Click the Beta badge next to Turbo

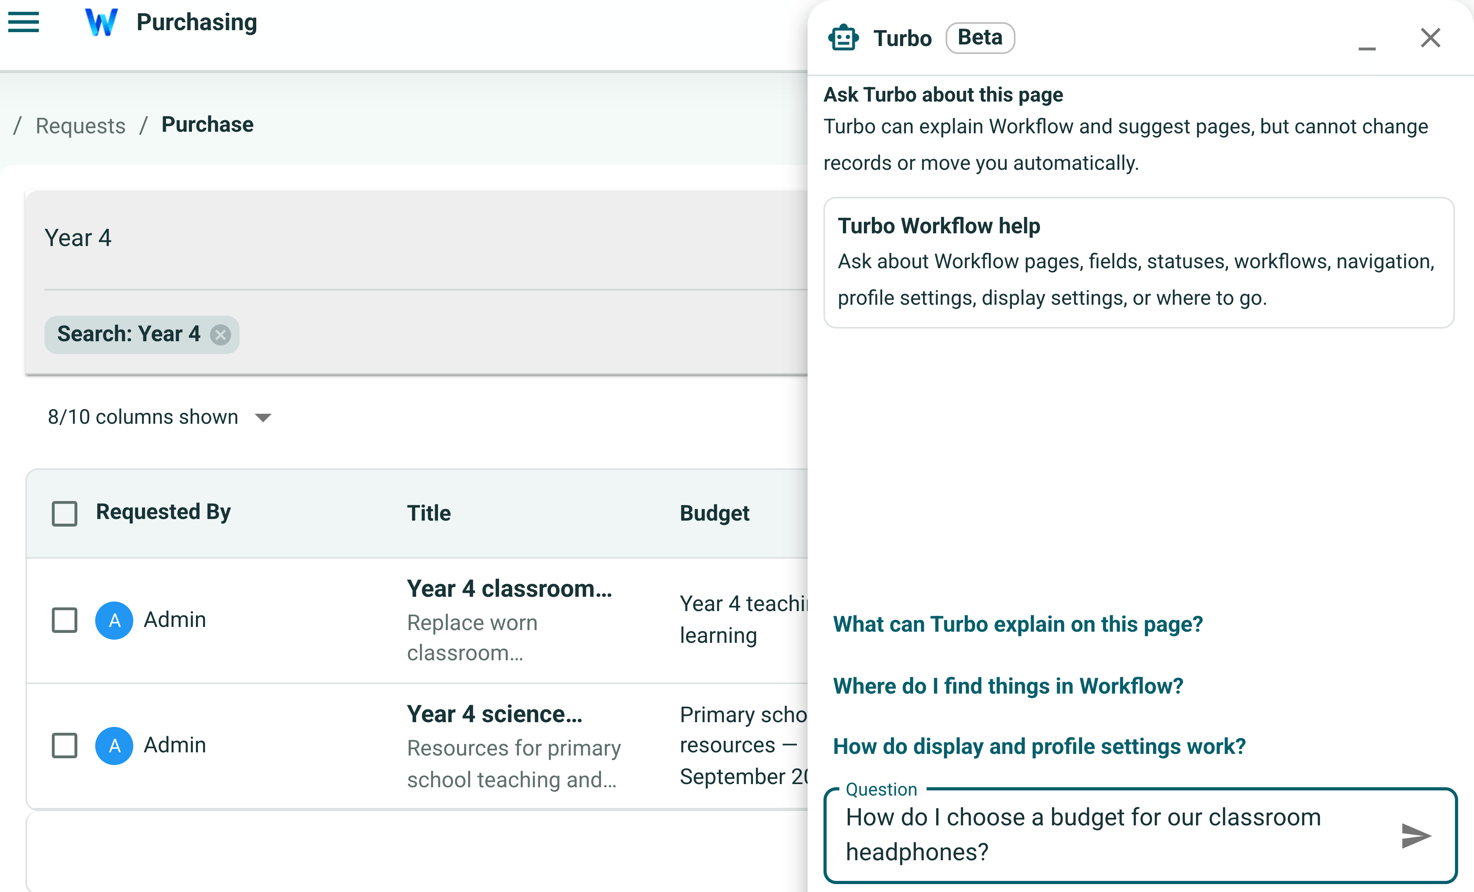980,38
